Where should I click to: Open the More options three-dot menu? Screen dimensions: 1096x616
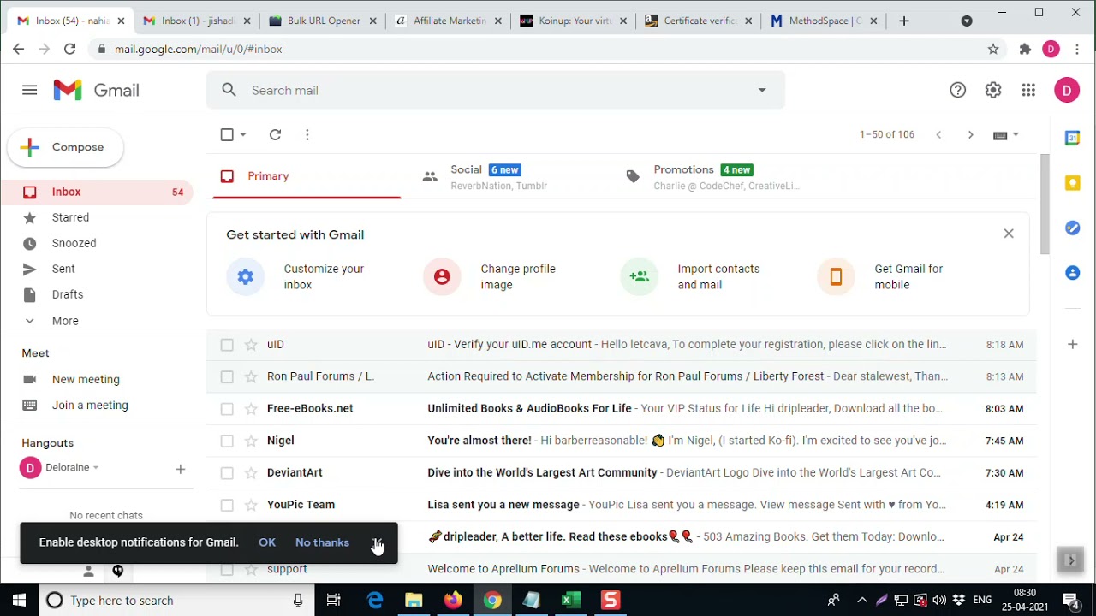point(307,134)
